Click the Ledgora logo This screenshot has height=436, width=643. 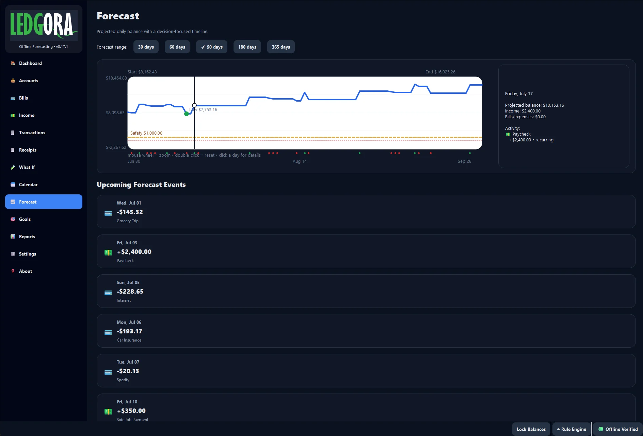(44, 25)
